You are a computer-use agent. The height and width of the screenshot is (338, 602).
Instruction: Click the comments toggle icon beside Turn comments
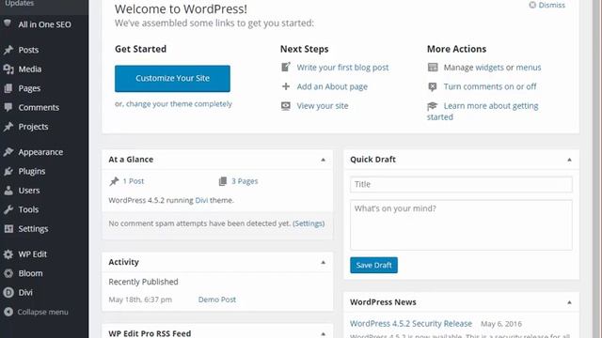pos(433,86)
